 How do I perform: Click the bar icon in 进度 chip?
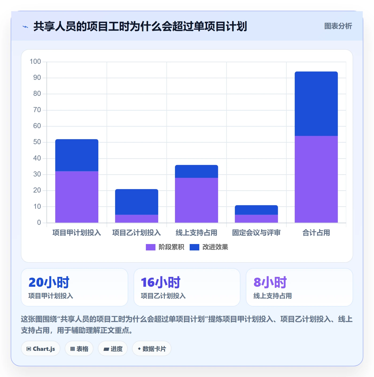106,349
